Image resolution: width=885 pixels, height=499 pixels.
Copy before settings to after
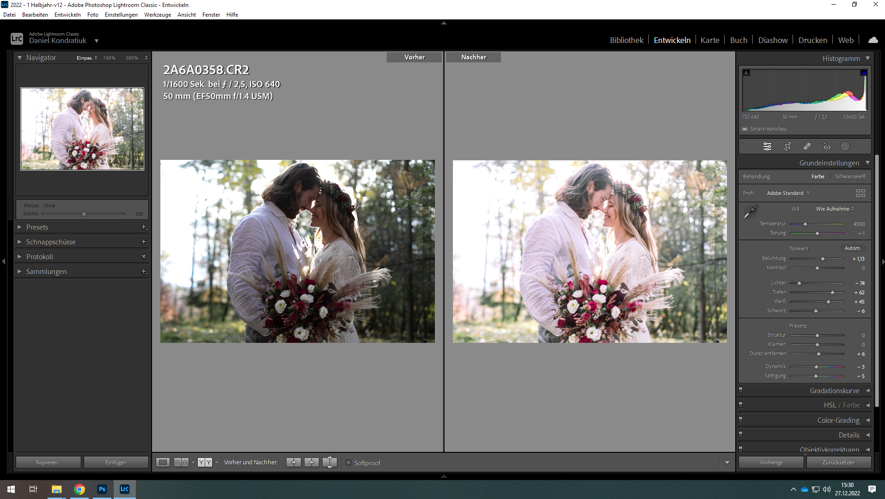293,462
